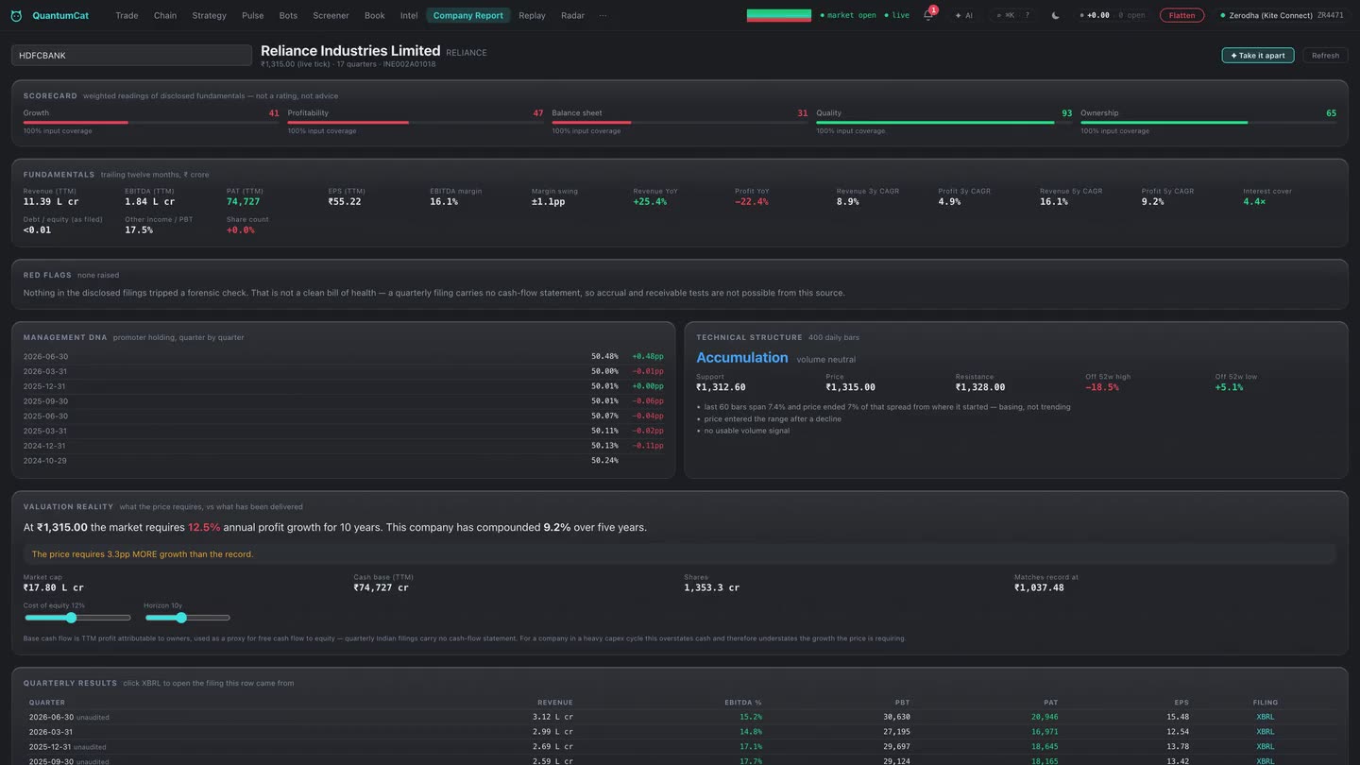Click the Take it apart button
This screenshot has width=1360, height=765.
(x=1258, y=56)
